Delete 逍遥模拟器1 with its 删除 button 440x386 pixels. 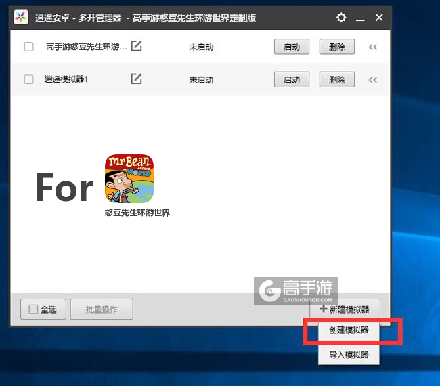coord(336,79)
